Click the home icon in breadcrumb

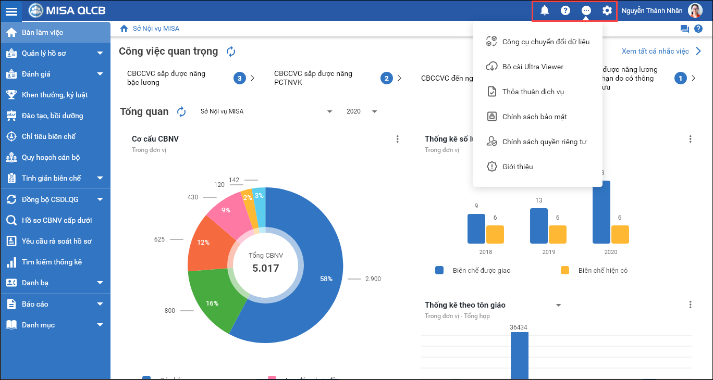tap(124, 29)
